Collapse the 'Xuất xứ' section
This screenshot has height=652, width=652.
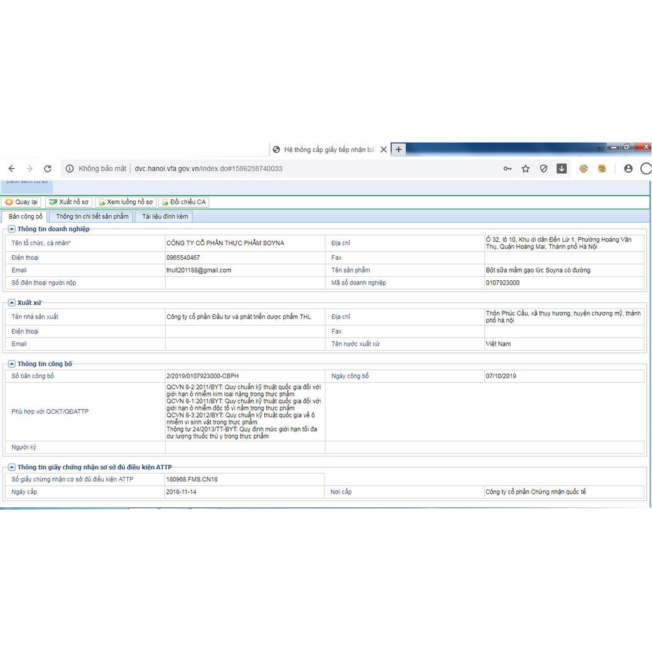(11, 303)
